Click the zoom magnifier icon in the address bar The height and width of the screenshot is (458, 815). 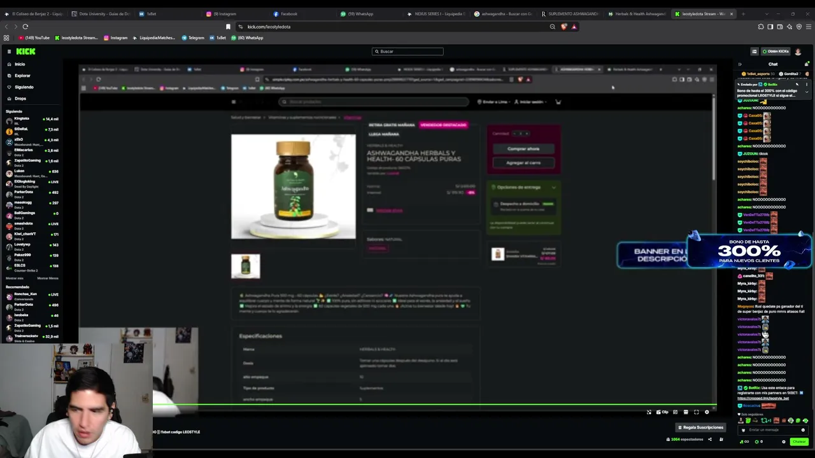(553, 27)
